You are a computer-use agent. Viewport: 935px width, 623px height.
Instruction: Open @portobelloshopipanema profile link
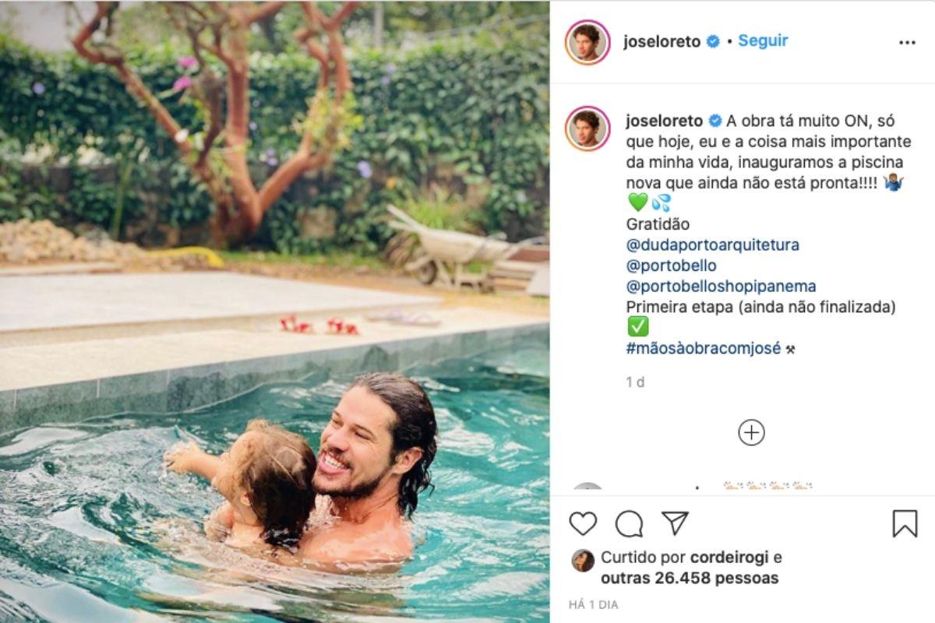click(722, 287)
